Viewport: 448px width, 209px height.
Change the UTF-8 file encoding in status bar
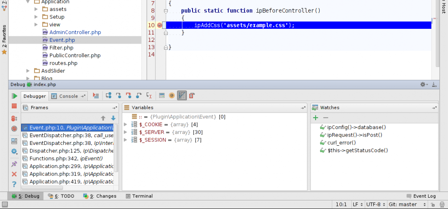pos(375,204)
